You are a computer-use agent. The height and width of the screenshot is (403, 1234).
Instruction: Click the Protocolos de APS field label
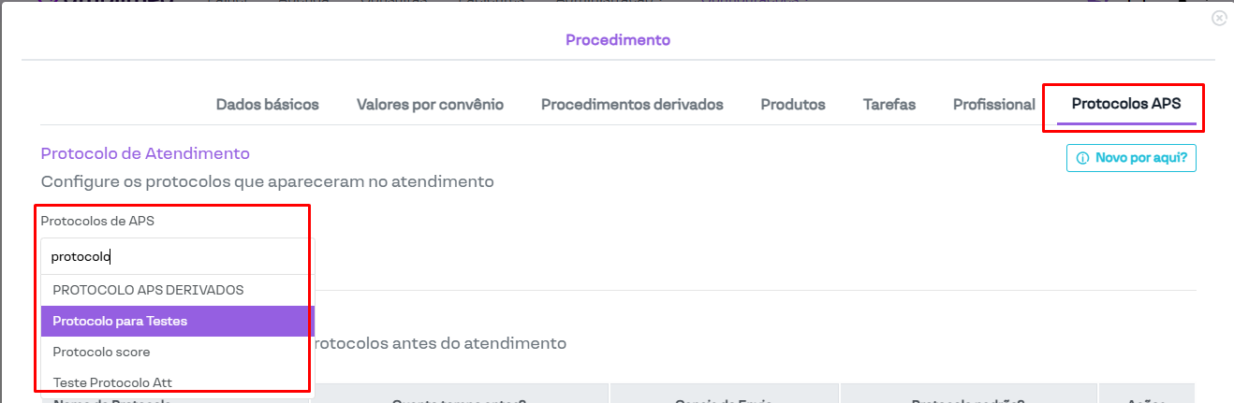point(97,222)
